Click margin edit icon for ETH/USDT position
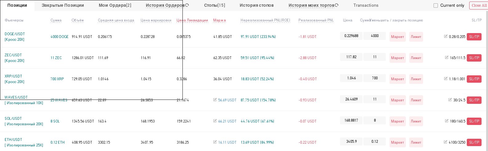488x151 pixels. (x=215, y=142)
